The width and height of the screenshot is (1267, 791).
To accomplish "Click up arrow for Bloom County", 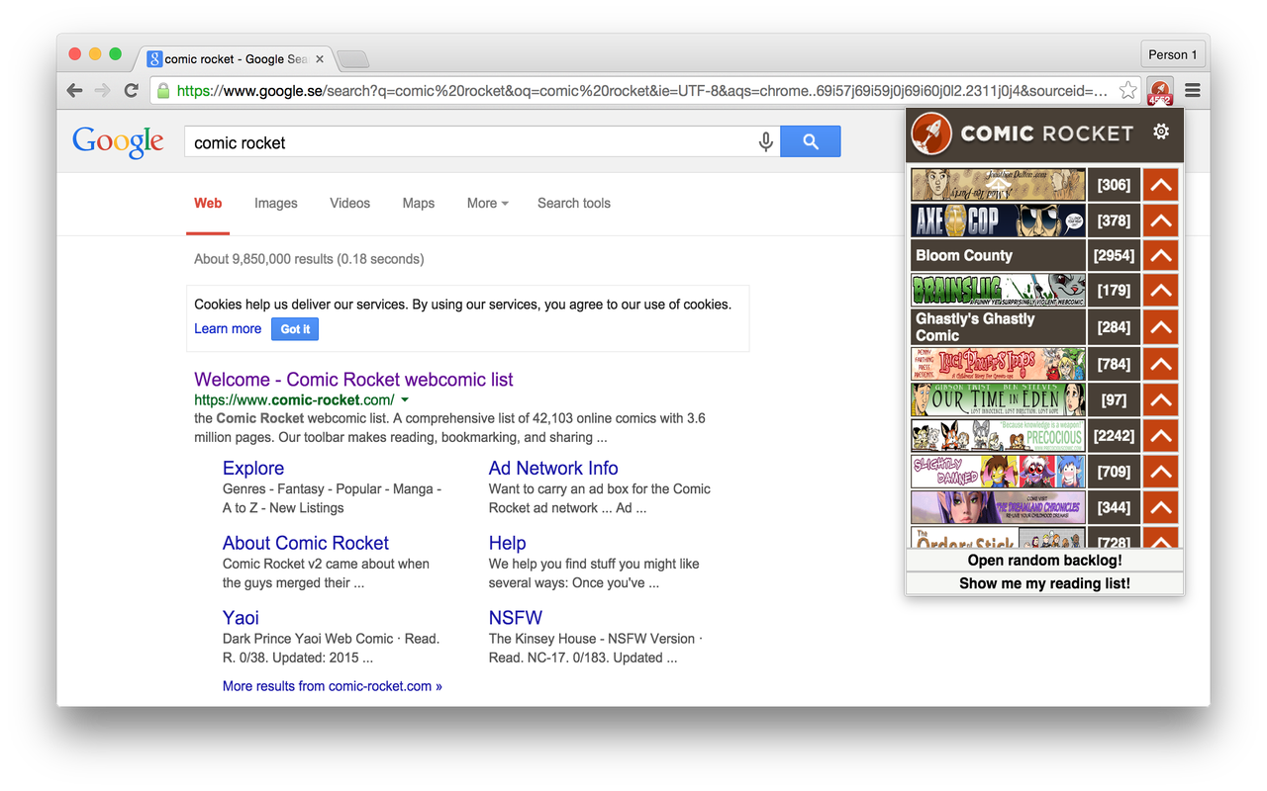I will click(1160, 256).
